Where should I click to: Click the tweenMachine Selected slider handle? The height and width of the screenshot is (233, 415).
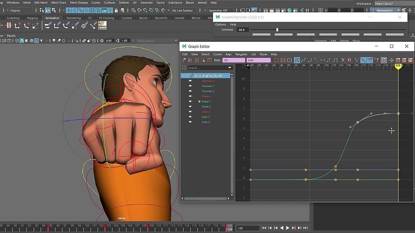[277, 30]
